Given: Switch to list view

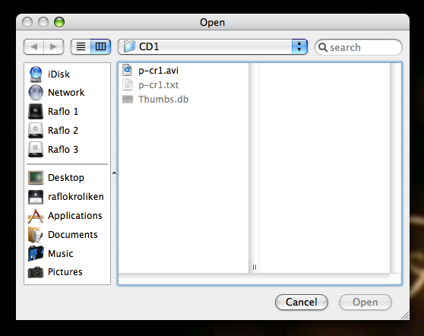Looking at the screenshot, I should click(x=81, y=47).
